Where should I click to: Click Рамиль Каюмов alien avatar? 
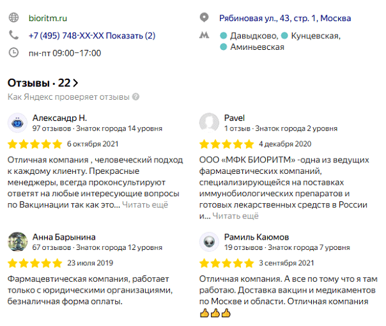click(209, 242)
